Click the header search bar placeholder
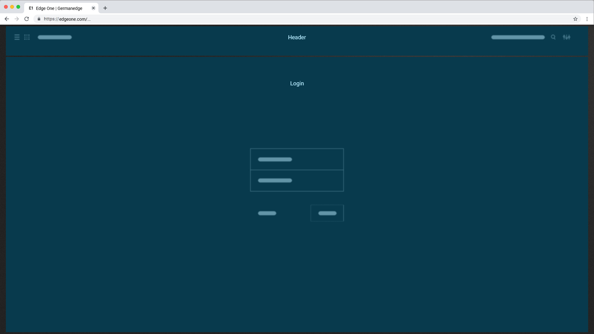This screenshot has height=334, width=594. 518,37
